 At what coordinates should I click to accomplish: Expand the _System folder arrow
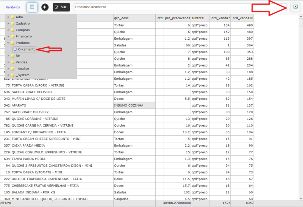[8, 75]
